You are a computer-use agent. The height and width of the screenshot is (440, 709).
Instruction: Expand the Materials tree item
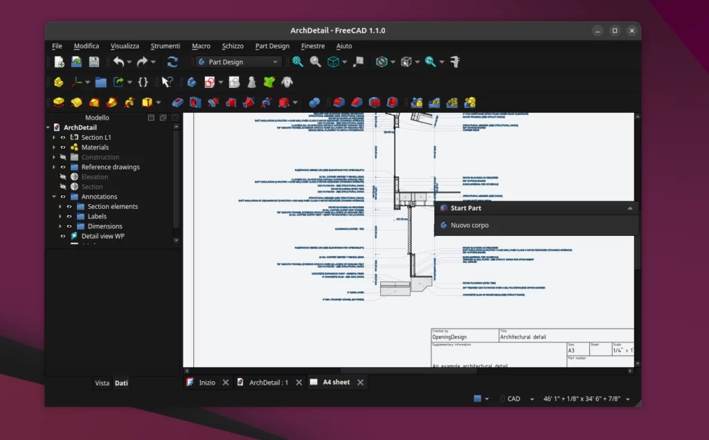coord(54,147)
